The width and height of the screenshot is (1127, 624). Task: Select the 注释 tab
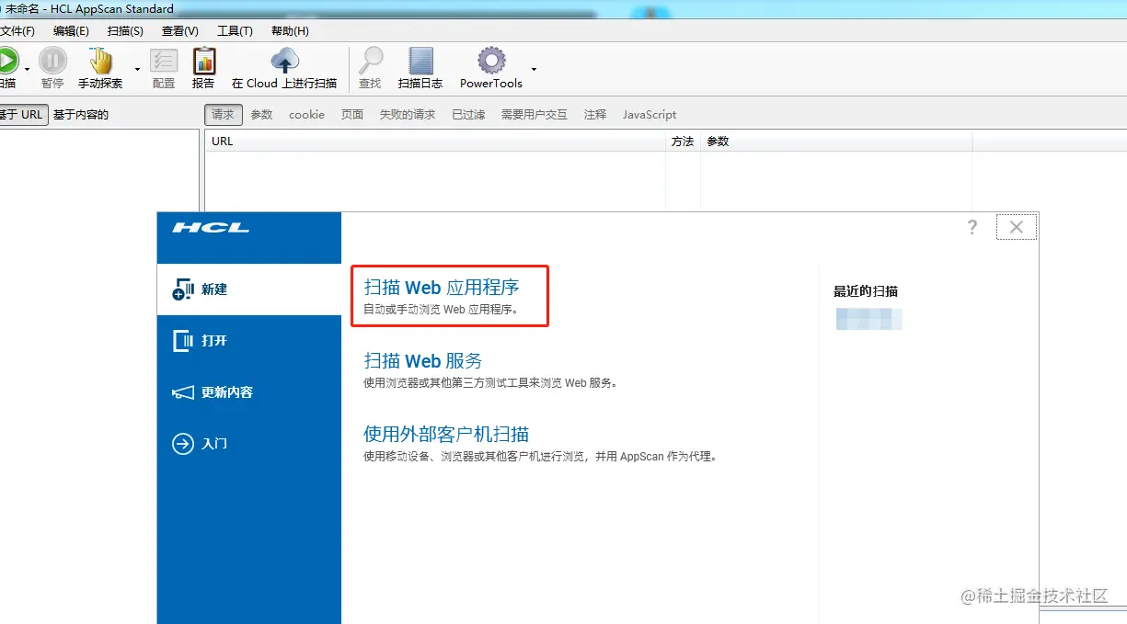pos(595,115)
